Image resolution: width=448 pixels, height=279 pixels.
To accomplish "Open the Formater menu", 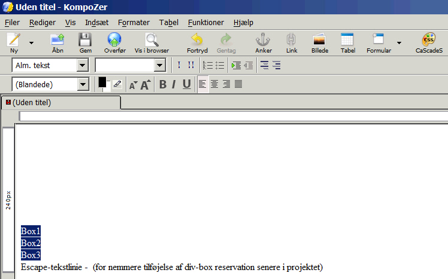I will click(x=134, y=22).
